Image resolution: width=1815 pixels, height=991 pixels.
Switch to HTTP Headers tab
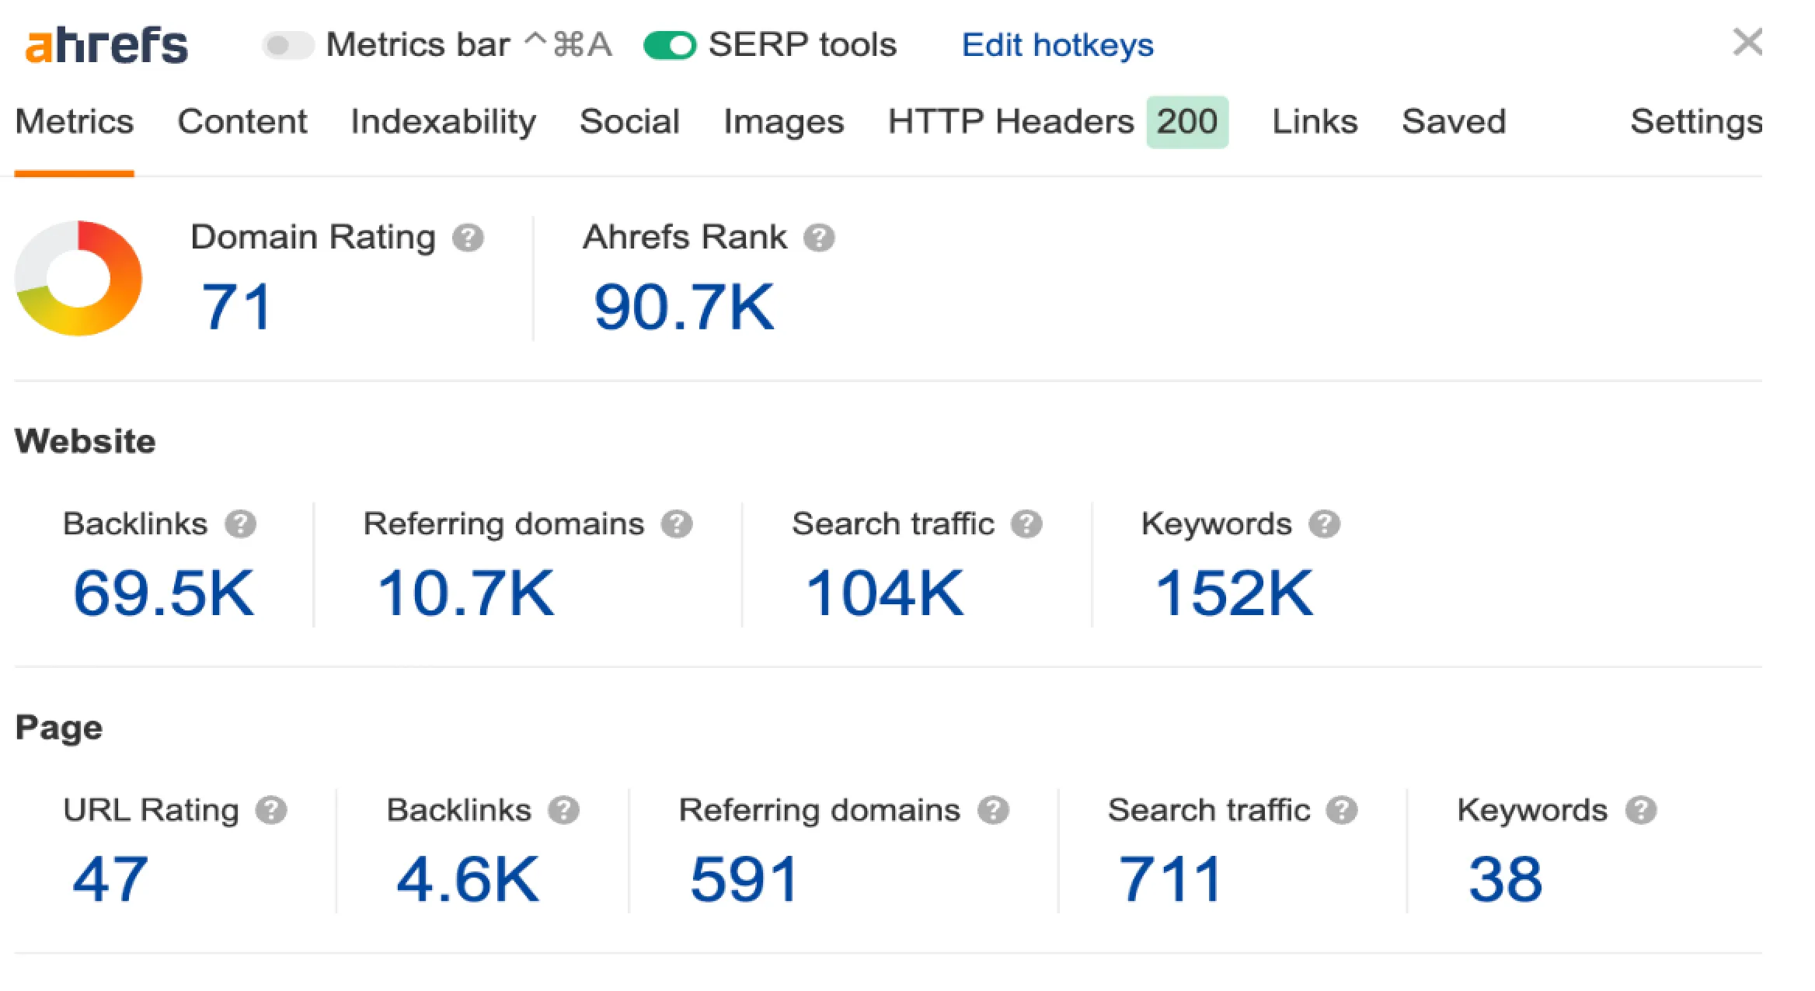1011,122
